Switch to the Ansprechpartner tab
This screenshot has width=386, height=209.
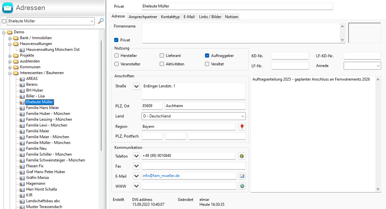143,16
